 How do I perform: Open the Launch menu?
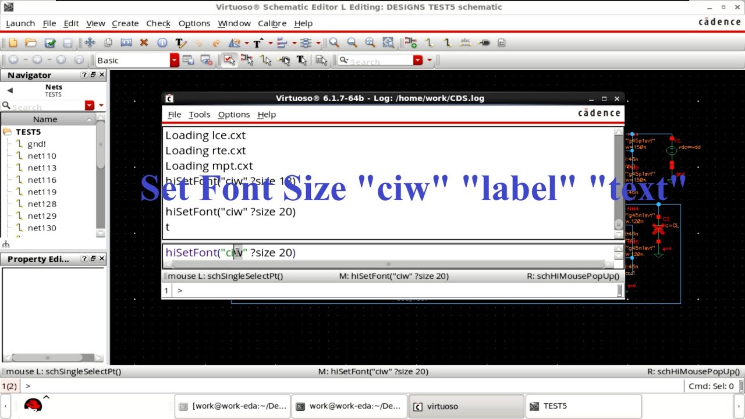tap(20, 23)
